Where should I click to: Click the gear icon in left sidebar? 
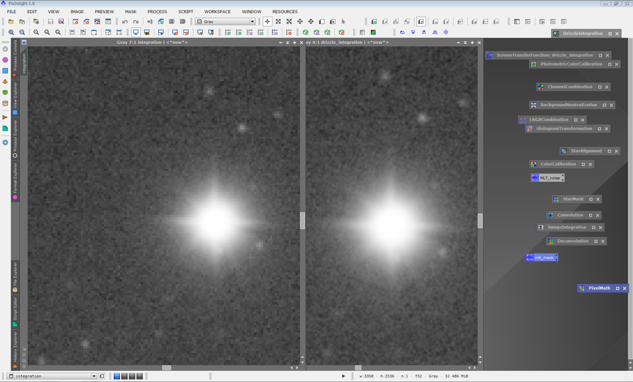(5, 49)
